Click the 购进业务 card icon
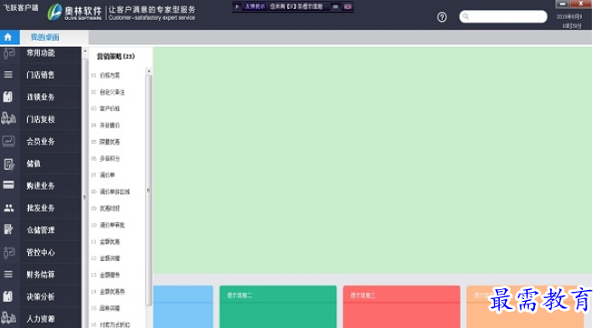This screenshot has width=600, height=328. pos(8,185)
